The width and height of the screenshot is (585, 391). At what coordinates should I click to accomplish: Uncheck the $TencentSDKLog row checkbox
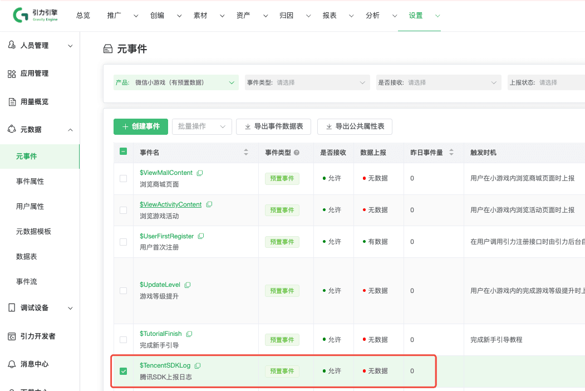pyautogui.click(x=123, y=371)
